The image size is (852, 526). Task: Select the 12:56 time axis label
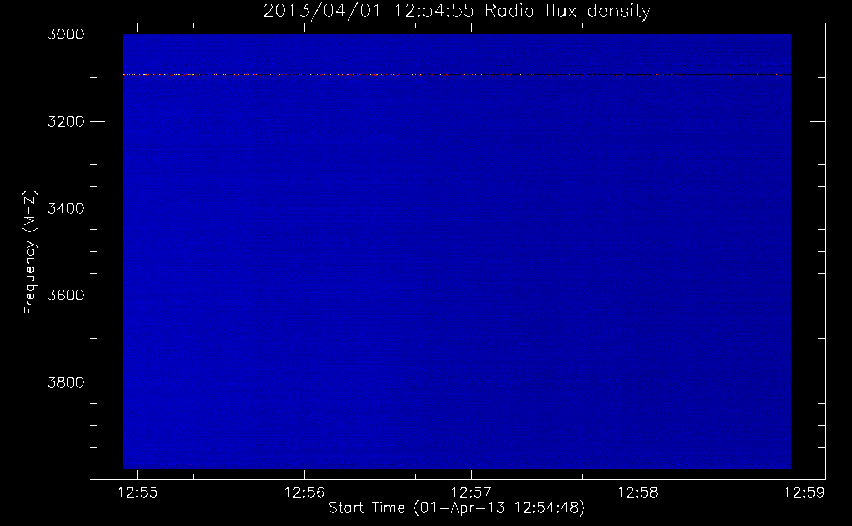pos(304,493)
